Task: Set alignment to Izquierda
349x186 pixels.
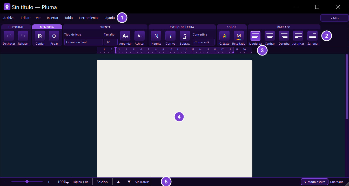Action: click(x=255, y=36)
